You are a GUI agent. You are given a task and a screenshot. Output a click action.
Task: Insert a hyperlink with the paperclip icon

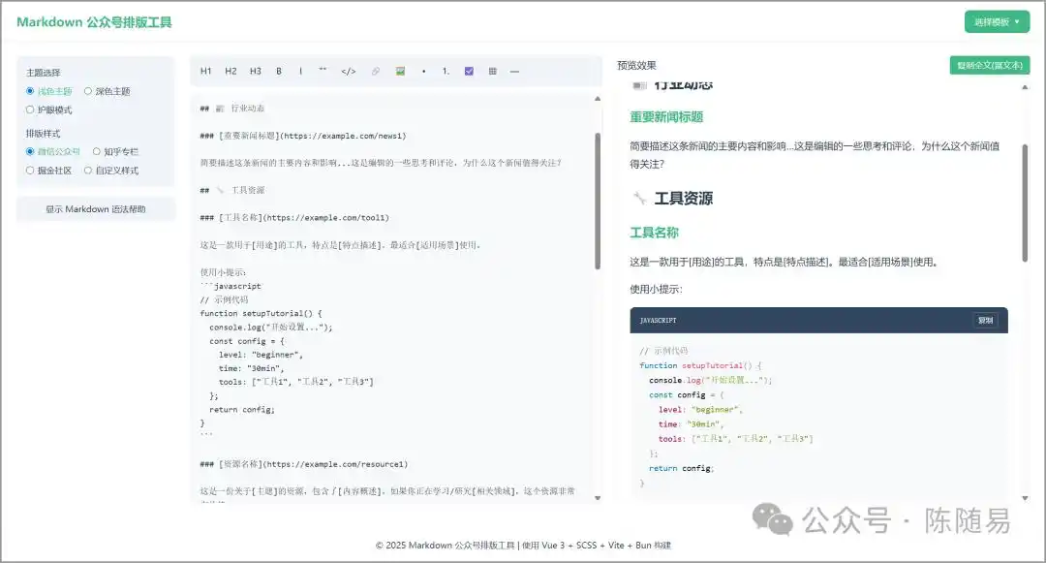pyautogui.click(x=376, y=71)
